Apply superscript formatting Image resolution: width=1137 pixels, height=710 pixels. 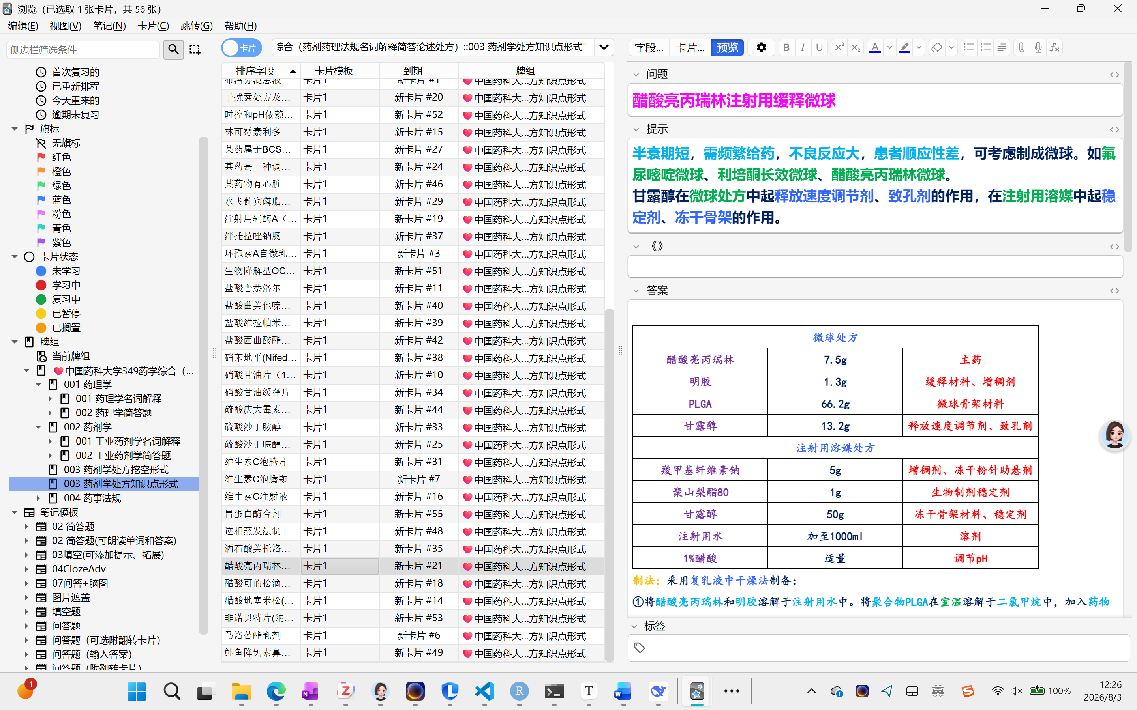click(x=839, y=47)
